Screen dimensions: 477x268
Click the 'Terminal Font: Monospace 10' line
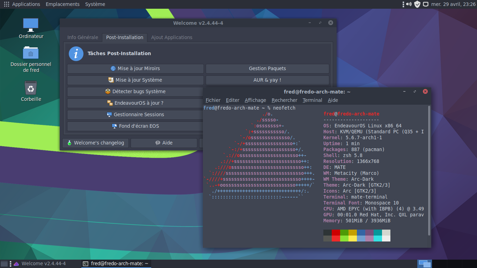coord(361,203)
